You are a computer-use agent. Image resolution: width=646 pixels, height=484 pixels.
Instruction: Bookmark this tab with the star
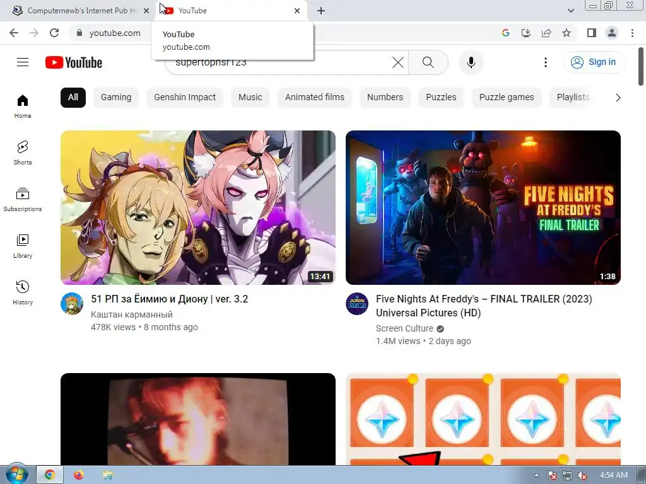[x=567, y=33]
